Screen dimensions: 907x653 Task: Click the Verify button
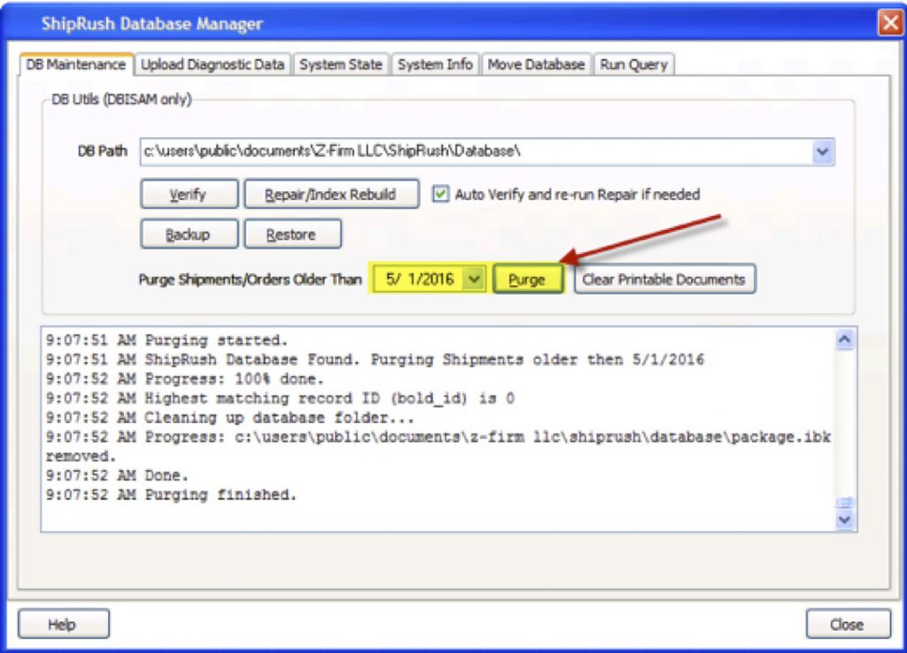189,194
